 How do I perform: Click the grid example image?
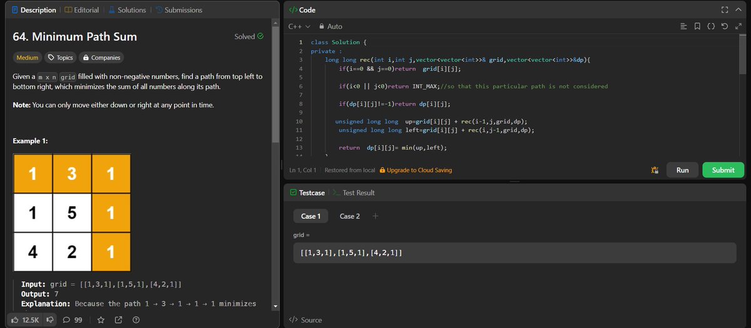(x=72, y=212)
